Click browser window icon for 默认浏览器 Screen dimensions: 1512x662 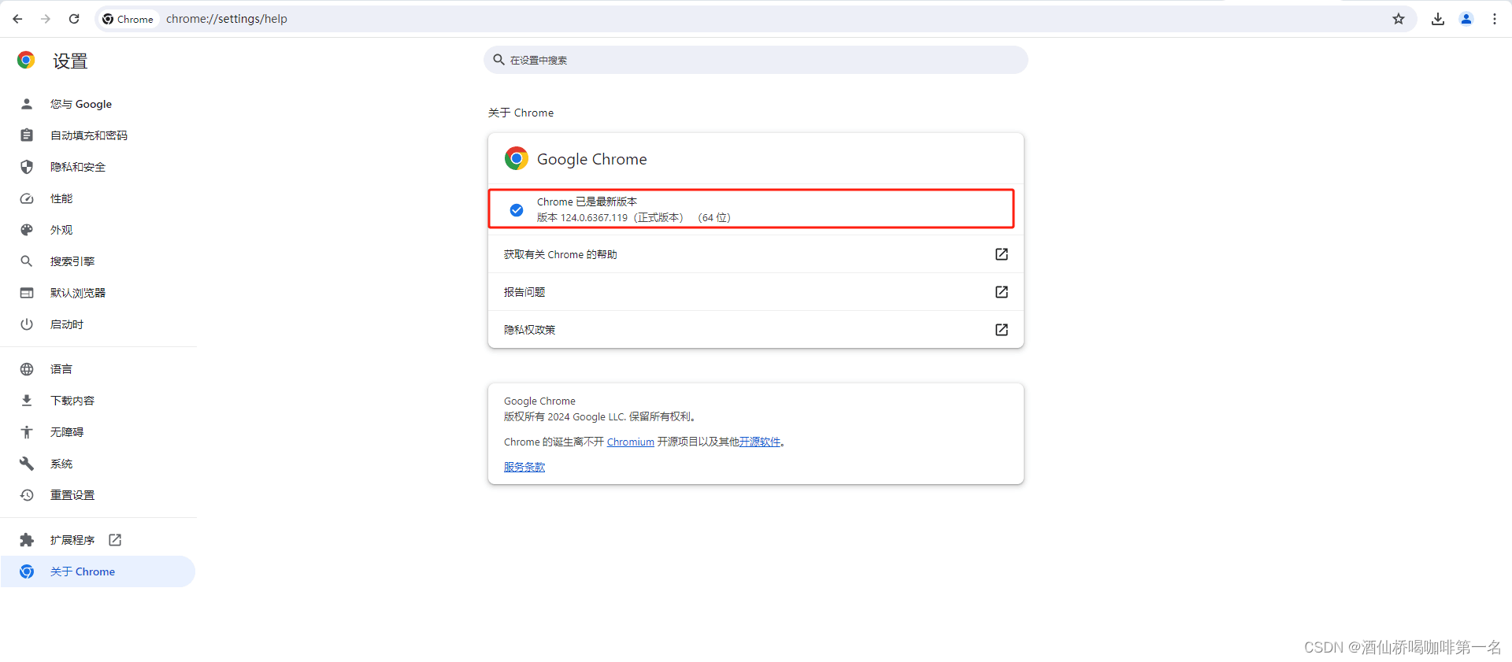click(x=27, y=293)
